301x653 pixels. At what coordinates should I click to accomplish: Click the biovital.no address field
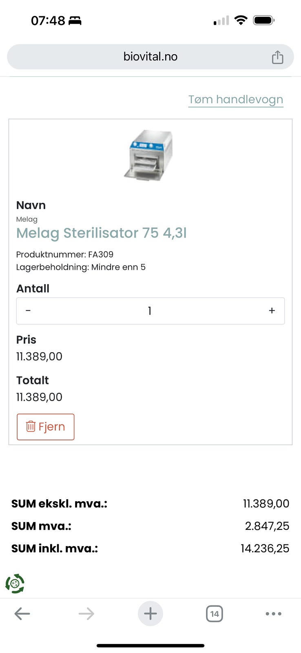coord(150,57)
